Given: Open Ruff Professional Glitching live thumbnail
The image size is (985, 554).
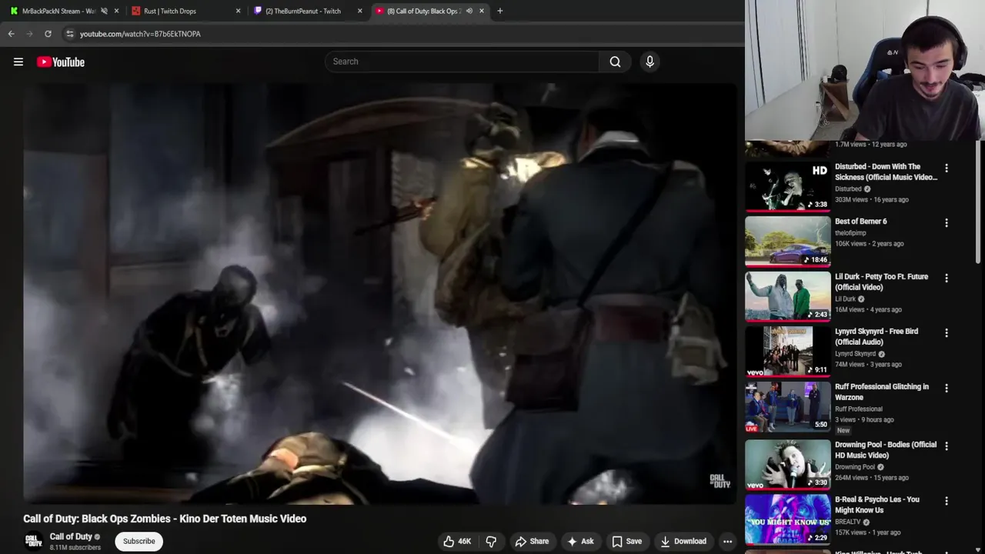Looking at the screenshot, I should [x=787, y=406].
